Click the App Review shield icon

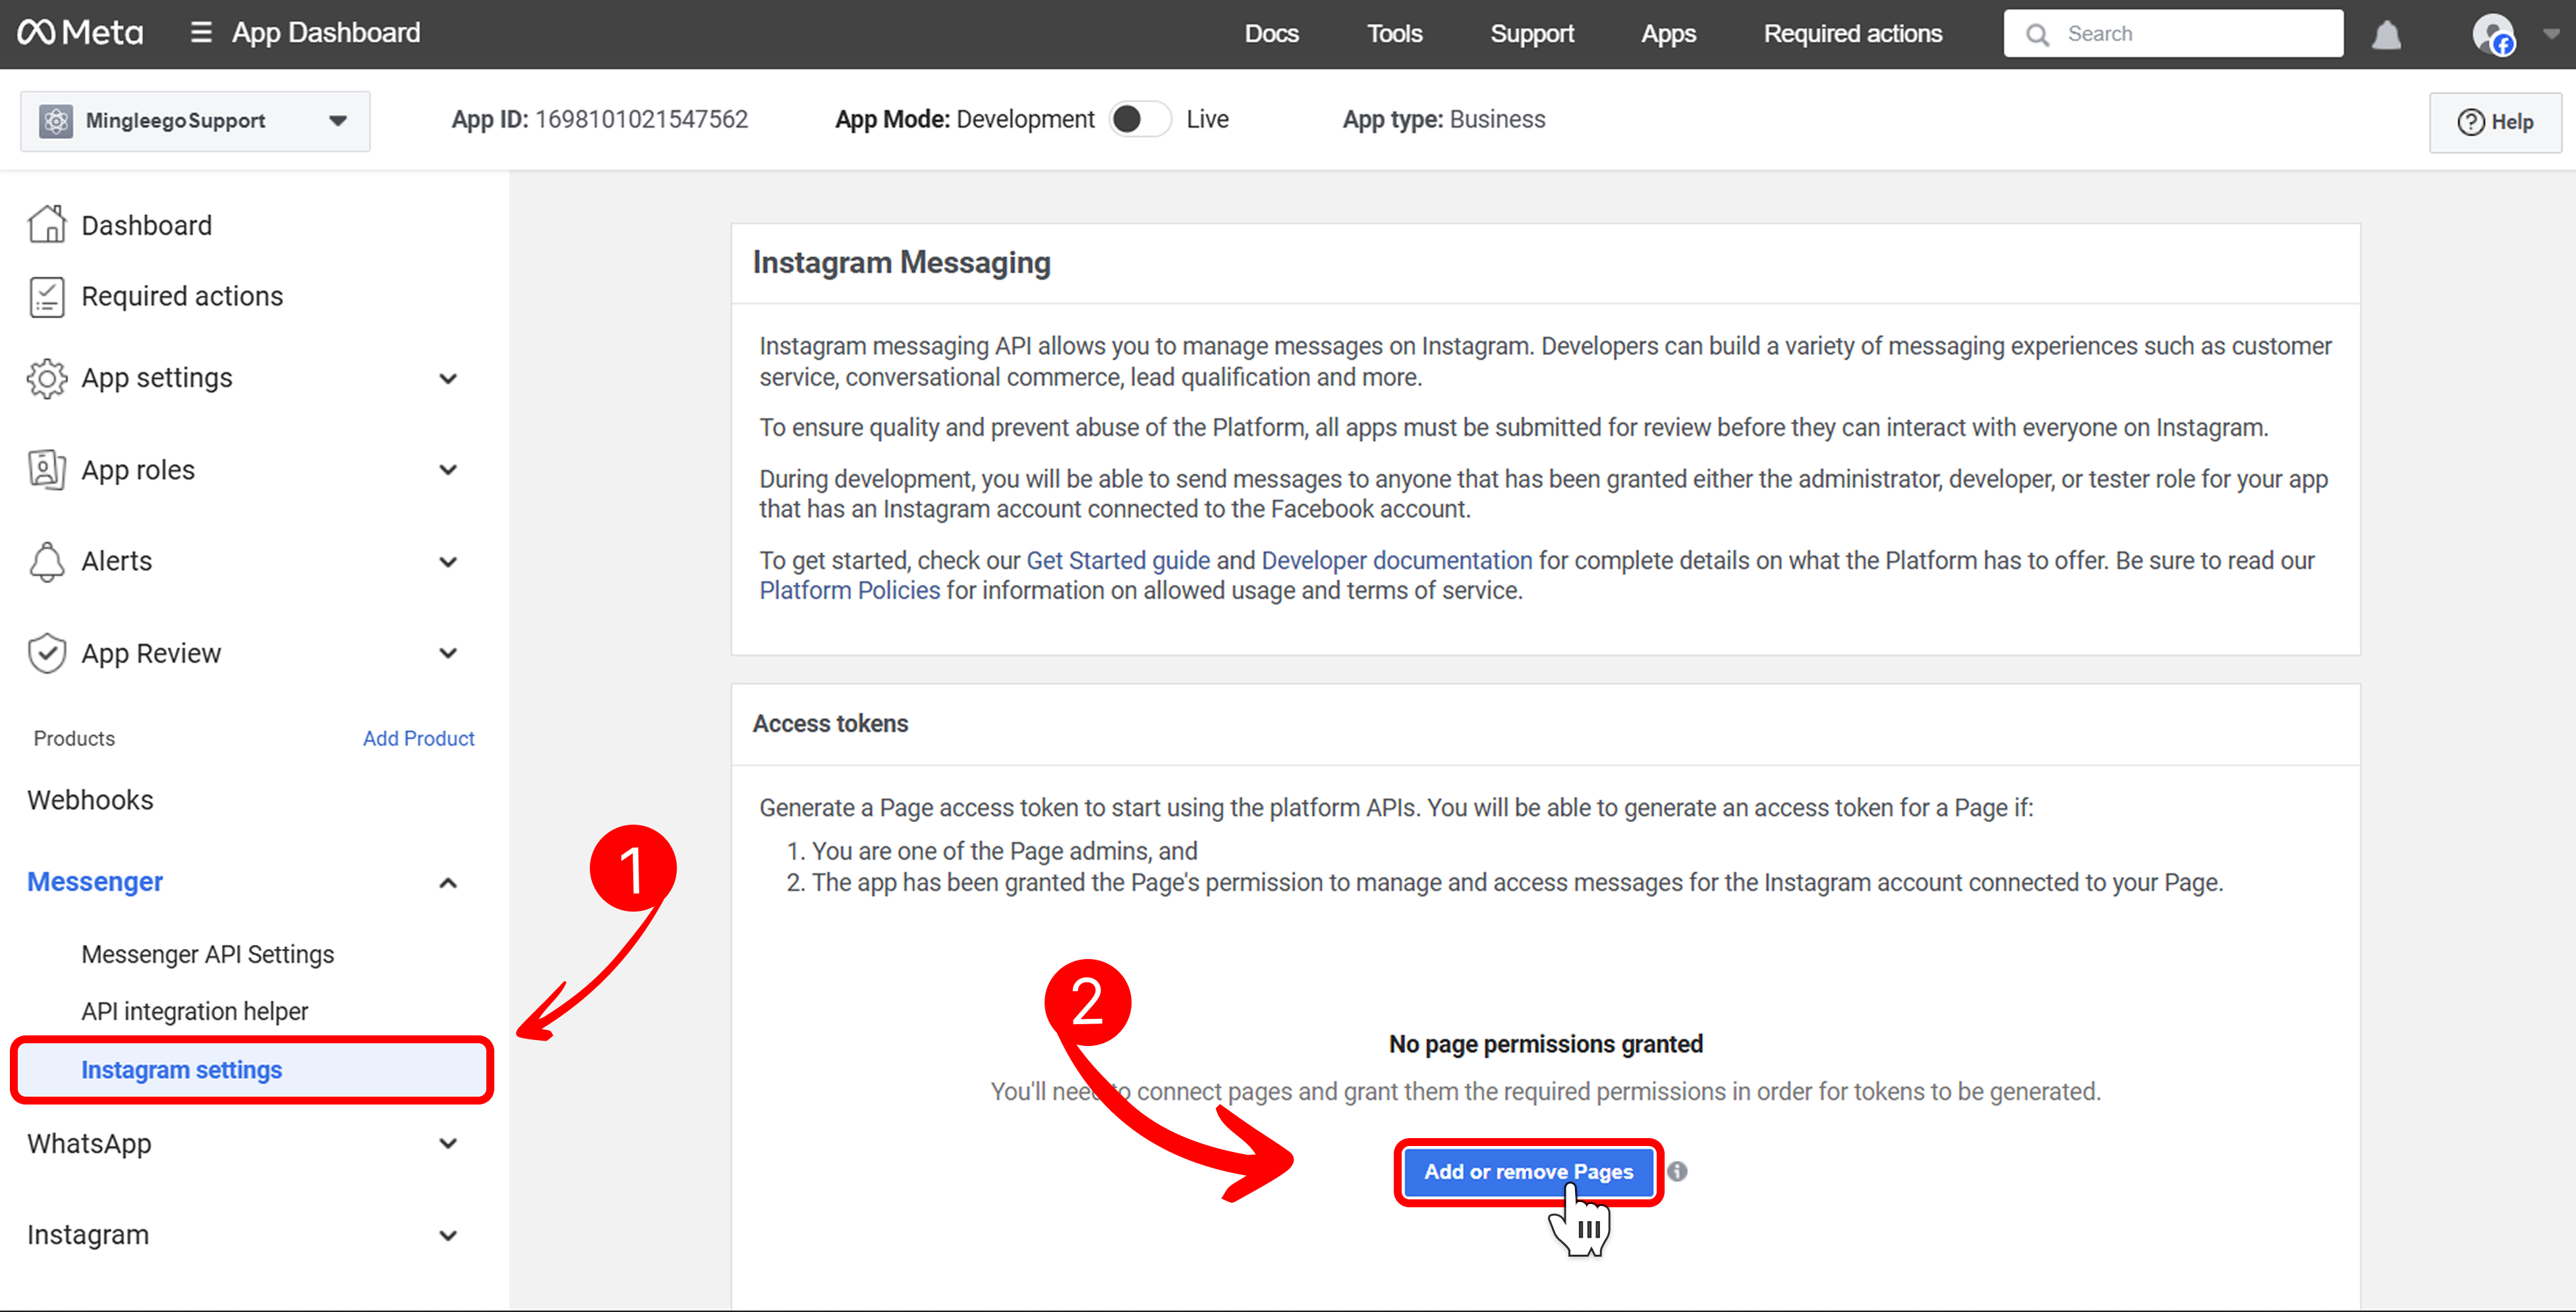click(47, 653)
